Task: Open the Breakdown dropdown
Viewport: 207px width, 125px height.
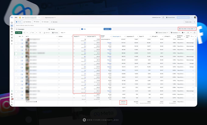Action: pos(175,33)
